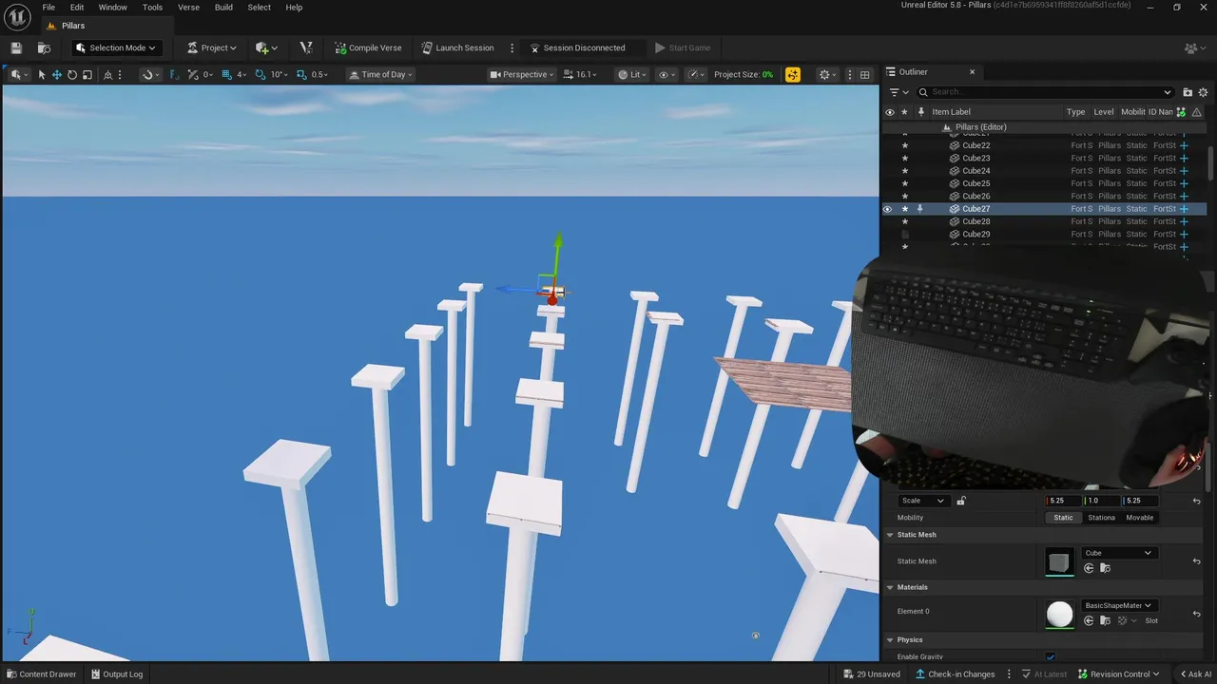This screenshot has height=684, width=1217.
Task: Open the Cube static mesh dropdown
Action: tap(1118, 553)
